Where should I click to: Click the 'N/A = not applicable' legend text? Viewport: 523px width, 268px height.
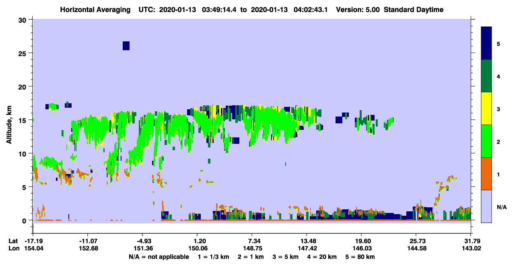pyautogui.click(x=159, y=257)
